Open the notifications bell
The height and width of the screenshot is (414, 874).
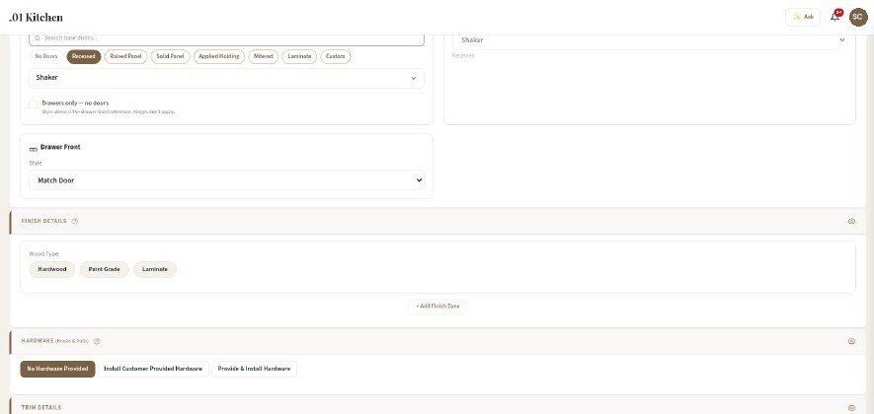pyautogui.click(x=834, y=17)
